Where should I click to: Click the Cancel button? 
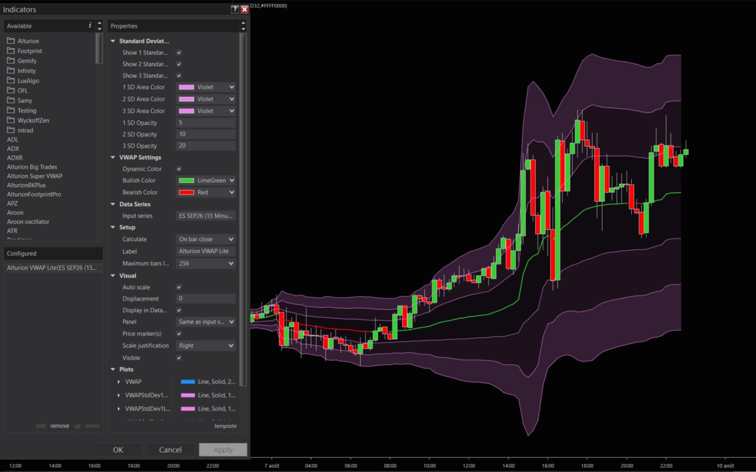pos(170,450)
